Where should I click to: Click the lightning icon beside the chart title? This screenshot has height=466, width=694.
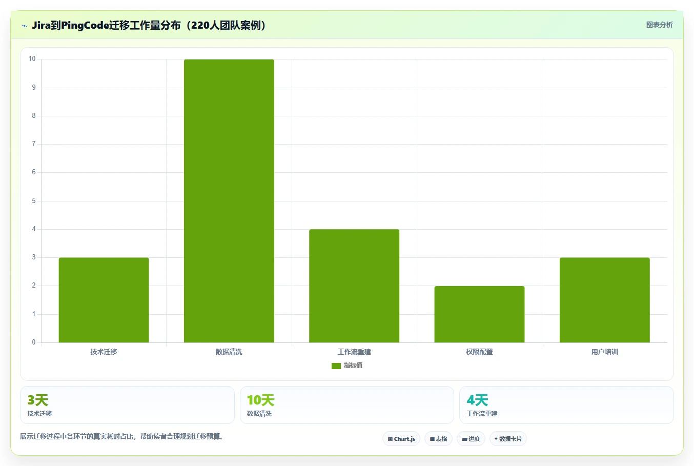[24, 26]
